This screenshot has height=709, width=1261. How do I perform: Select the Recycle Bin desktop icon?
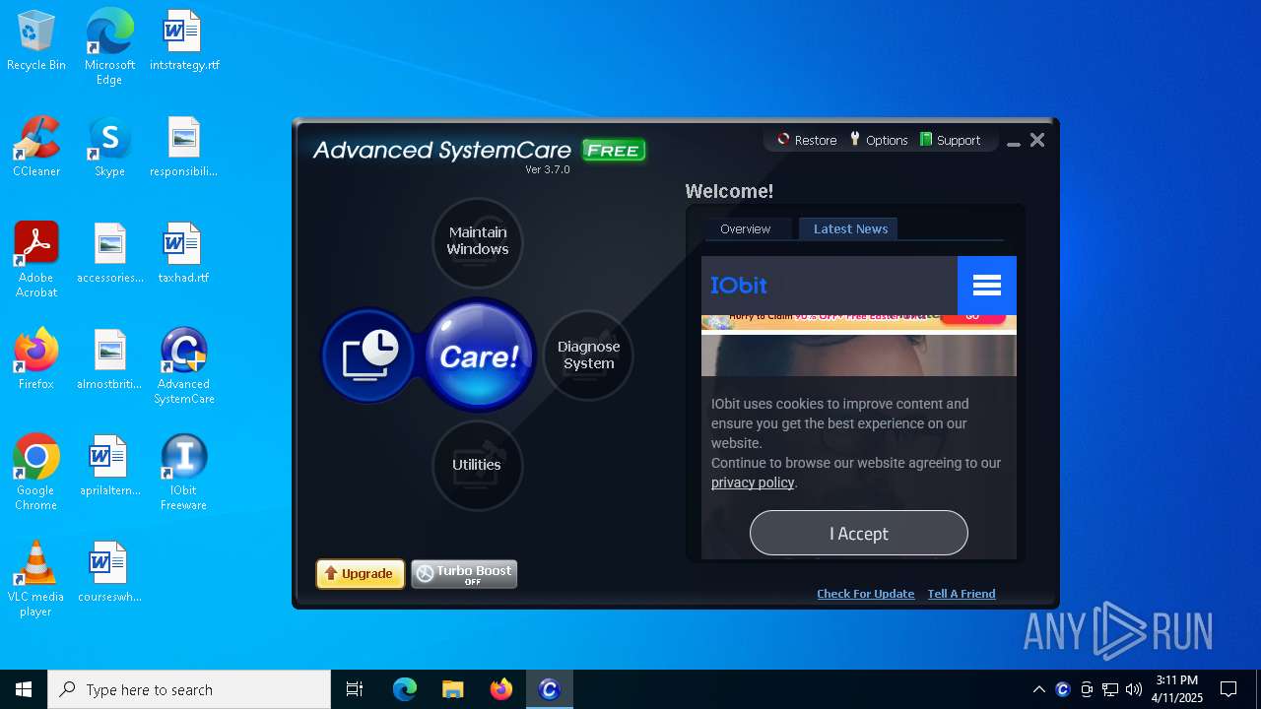[x=36, y=41]
